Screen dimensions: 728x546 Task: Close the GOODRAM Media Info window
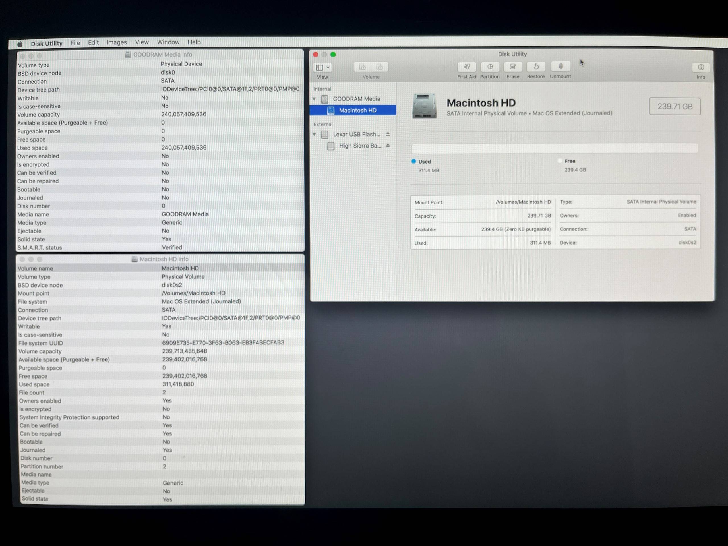(22, 56)
